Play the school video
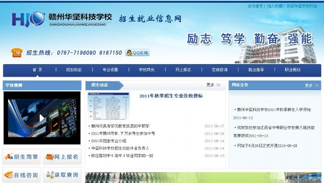The width and height of the screenshot is (324, 183). [x=41, y=118]
